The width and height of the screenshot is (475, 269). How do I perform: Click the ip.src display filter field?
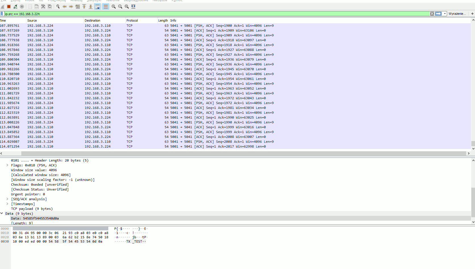tap(217, 14)
